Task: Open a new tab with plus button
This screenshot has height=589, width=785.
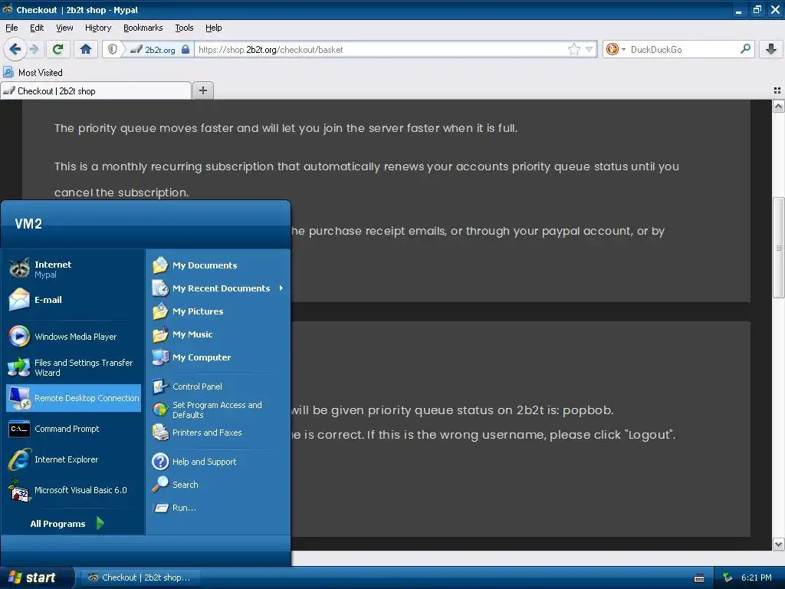Action: pyautogui.click(x=202, y=90)
